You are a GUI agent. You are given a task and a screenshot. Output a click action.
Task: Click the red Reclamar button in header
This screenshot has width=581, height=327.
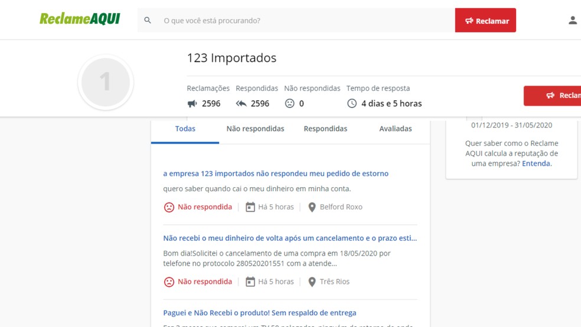pos(485,21)
